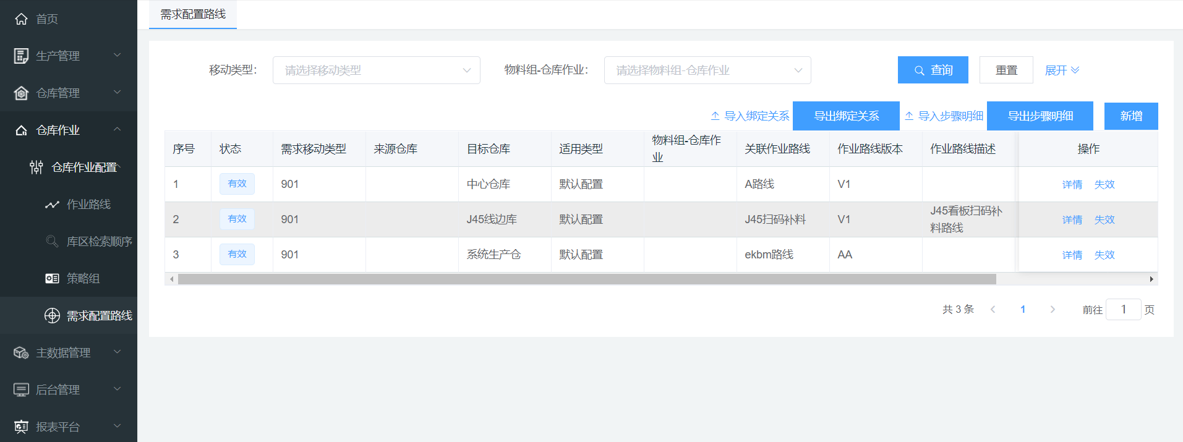
Task: Click the page number jump input
Action: tap(1122, 310)
